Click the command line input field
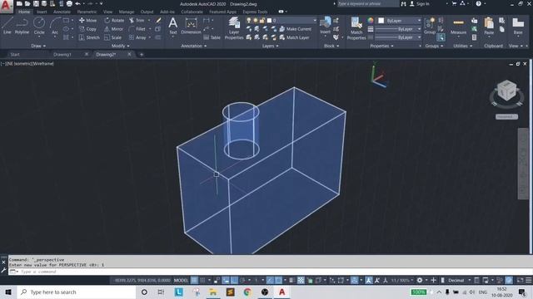This screenshot has height=299, width=533. [270, 272]
